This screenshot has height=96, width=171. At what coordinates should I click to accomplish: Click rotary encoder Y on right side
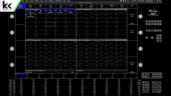coord(141,49)
